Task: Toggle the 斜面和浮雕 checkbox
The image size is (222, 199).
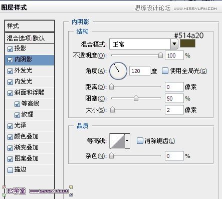Action: 10,93
